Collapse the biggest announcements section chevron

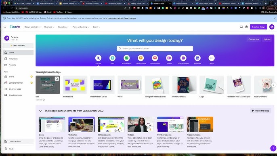pyautogui.click(x=41, y=111)
